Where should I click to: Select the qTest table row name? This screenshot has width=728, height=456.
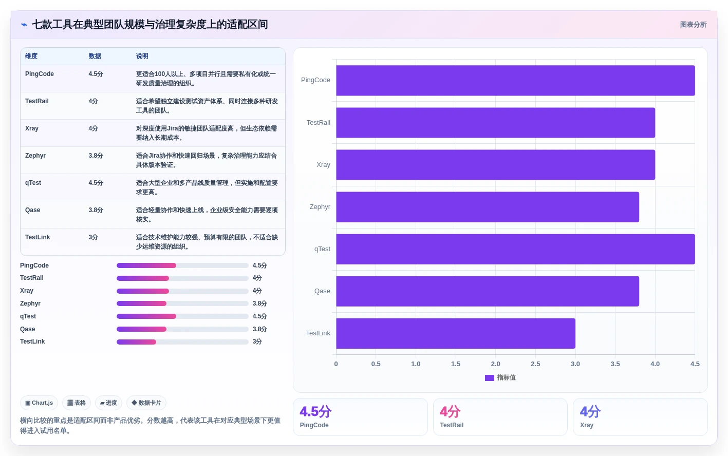pyautogui.click(x=33, y=183)
